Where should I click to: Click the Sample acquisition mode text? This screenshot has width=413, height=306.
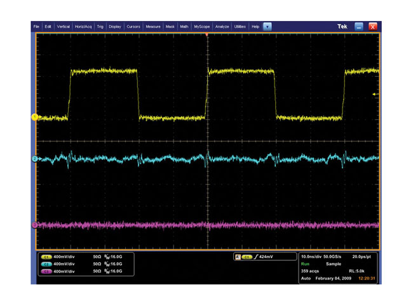(x=334, y=264)
